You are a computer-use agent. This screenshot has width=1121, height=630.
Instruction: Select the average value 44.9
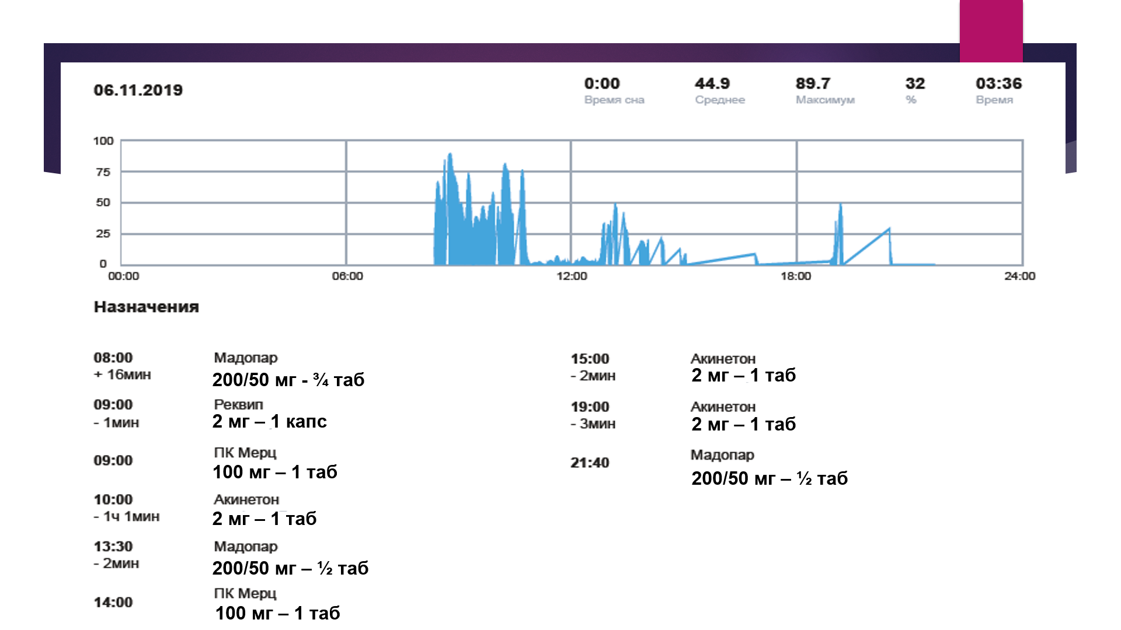(712, 83)
